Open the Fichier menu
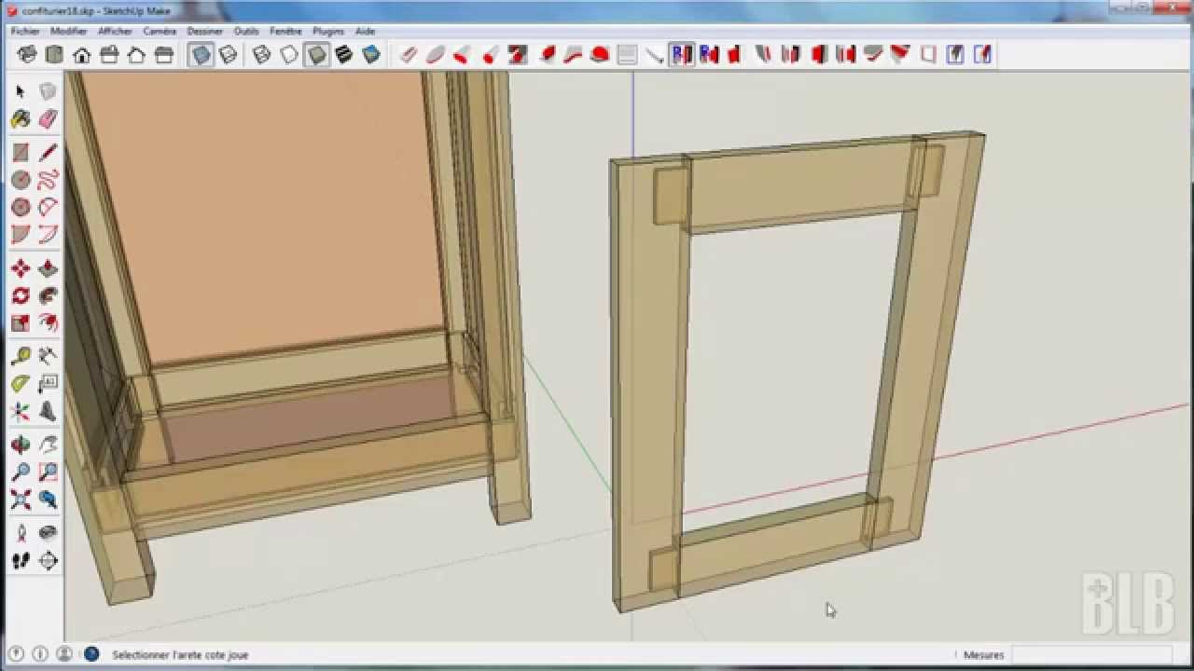 [x=25, y=31]
